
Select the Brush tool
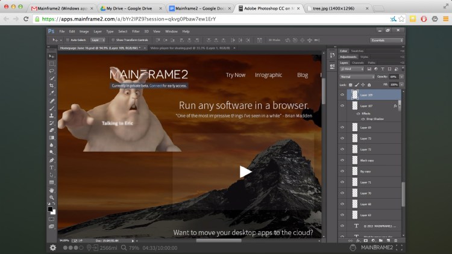click(x=52, y=108)
